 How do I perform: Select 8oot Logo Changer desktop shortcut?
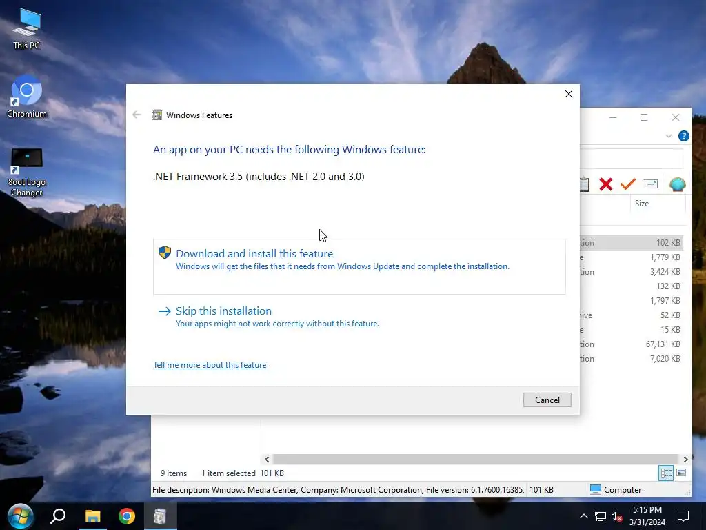coord(27,173)
